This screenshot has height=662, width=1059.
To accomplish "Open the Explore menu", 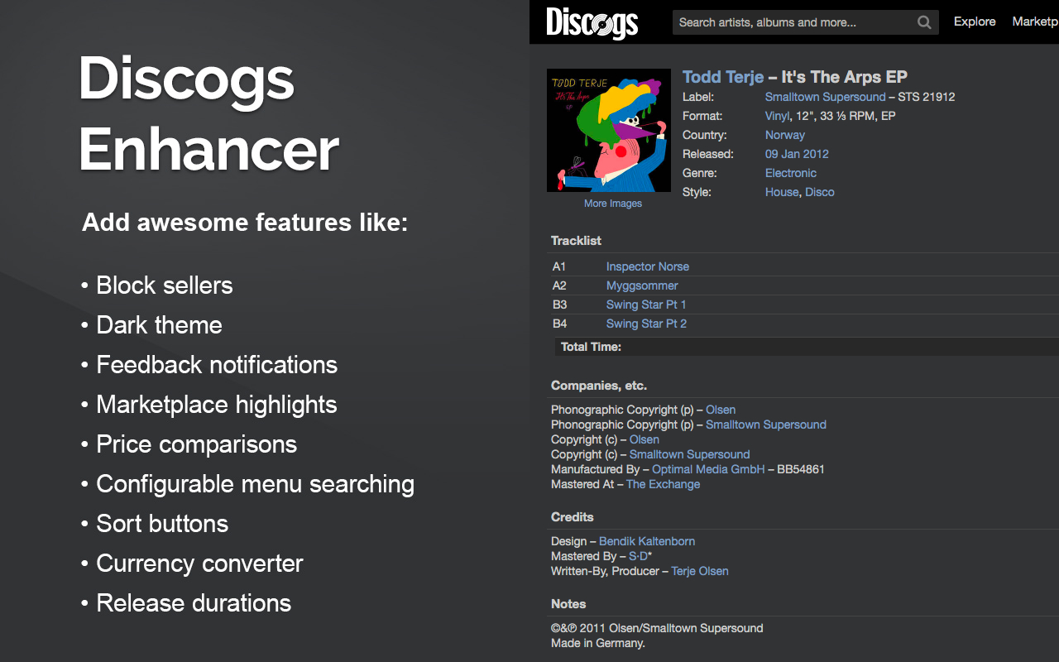I will tap(975, 22).
